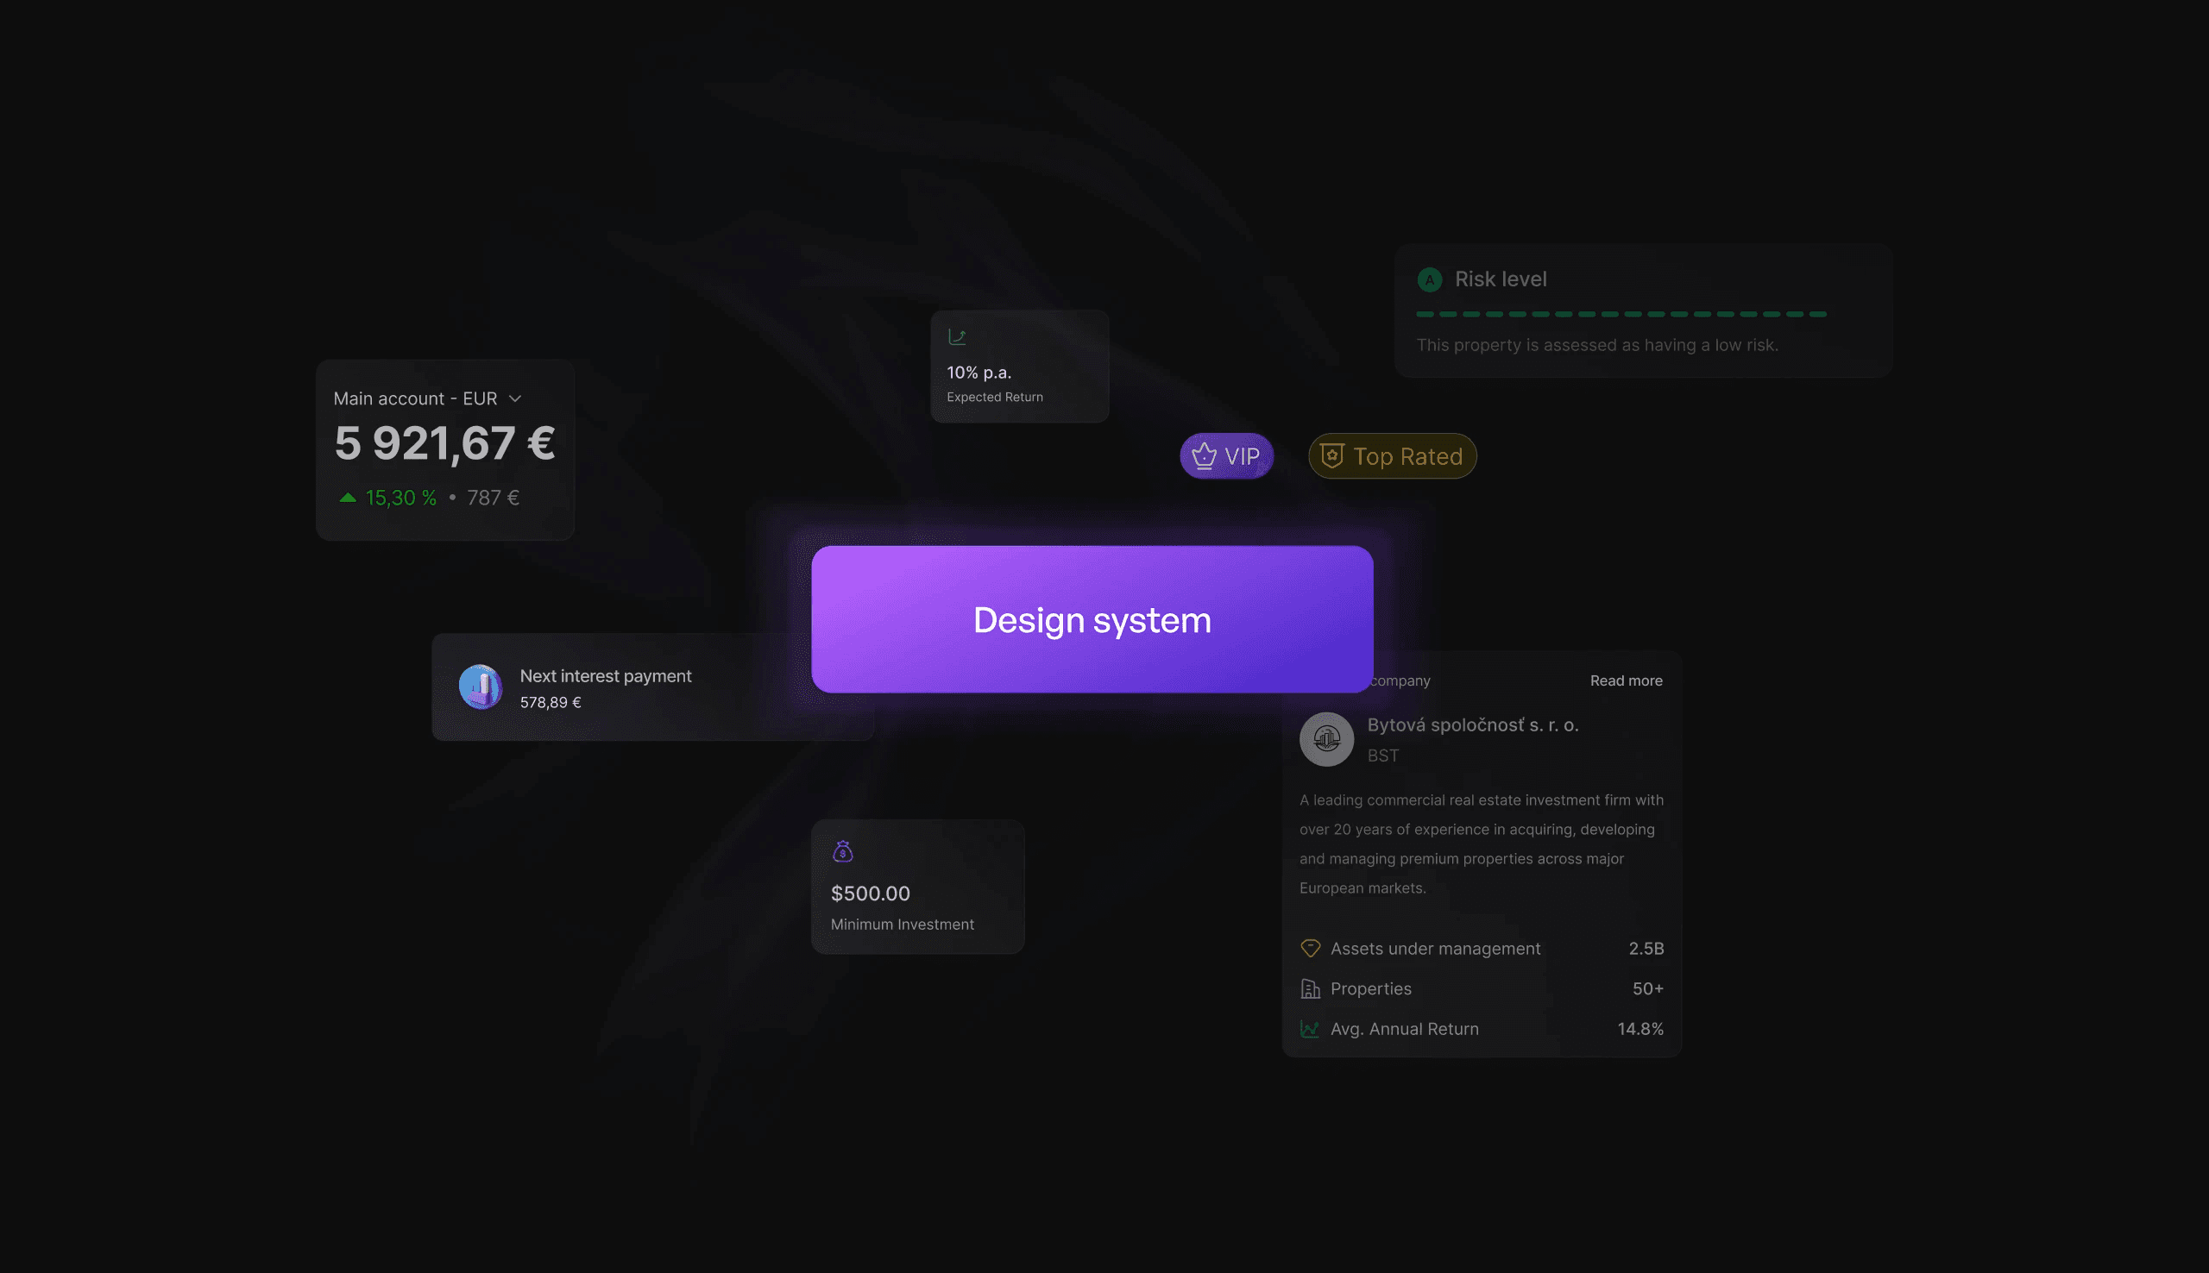The width and height of the screenshot is (2209, 1273).
Task: Click the 5 921,67 € balance amount
Action: pyautogui.click(x=444, y=443)
